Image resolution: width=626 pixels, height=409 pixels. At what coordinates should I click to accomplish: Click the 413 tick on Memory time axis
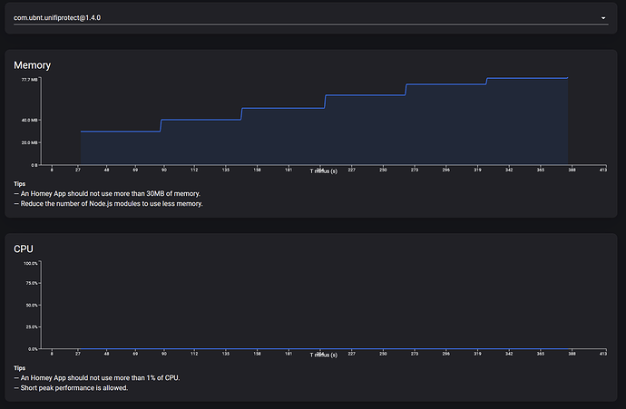pos(602,170)
